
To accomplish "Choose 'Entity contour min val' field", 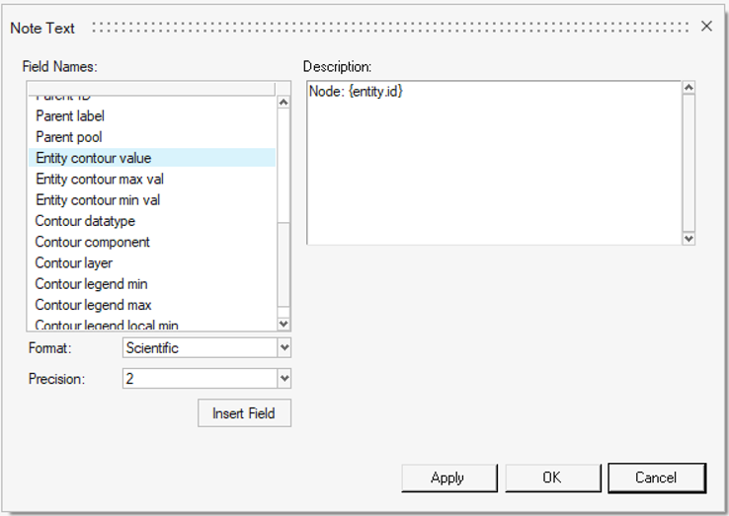I will (x=98, y=200).
